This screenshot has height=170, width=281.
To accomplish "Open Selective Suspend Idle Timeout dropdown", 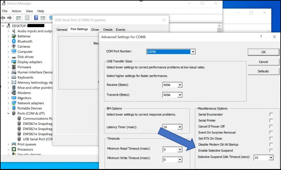I will click(x=270, y=158).
